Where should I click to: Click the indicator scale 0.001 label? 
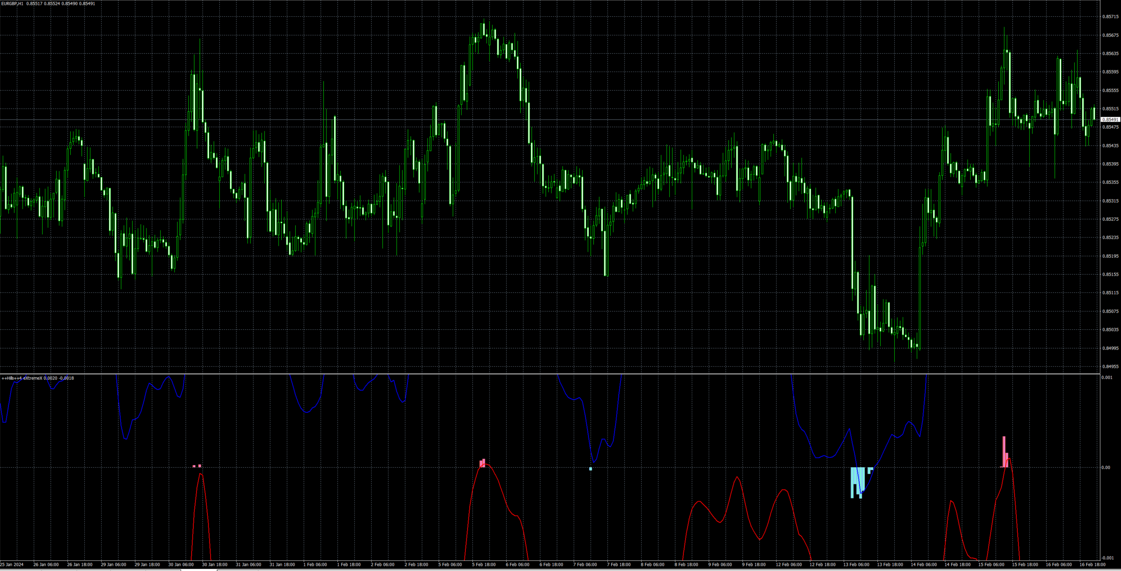(1106, 378)
